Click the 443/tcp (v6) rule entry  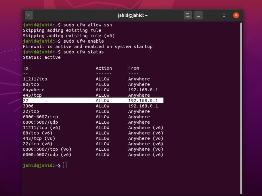(39, 138)
